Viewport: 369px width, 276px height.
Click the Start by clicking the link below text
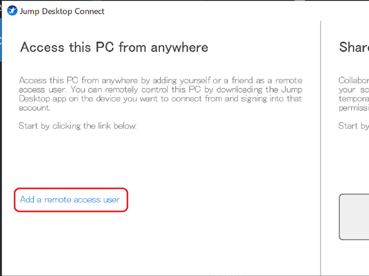point(77,126)
